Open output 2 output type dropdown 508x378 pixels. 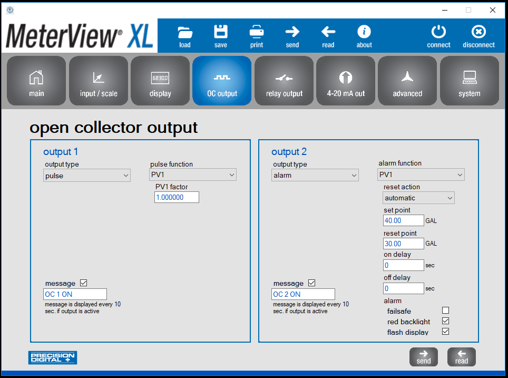click(315, 175)
